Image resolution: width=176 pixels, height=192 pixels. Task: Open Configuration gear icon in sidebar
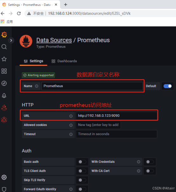[4, 177]
